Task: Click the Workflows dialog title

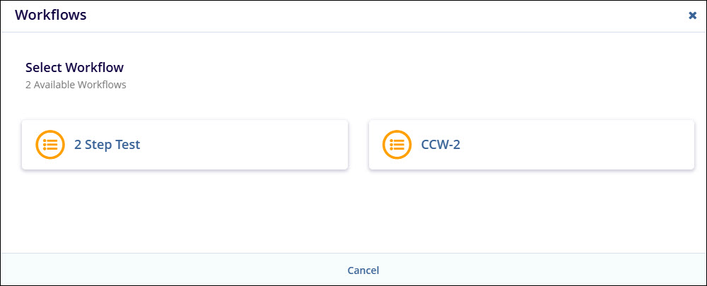Action: (x=50, y=15)
